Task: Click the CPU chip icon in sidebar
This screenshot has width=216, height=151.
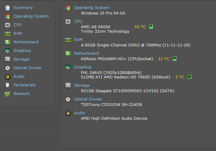Action: [7, 25]
